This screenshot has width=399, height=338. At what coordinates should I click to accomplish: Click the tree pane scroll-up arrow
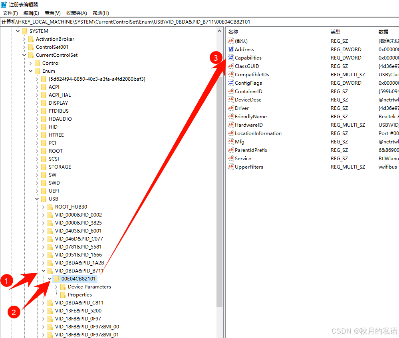219,31
